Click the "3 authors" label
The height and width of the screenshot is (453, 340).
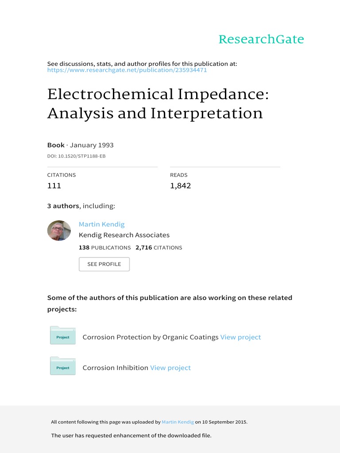coord(63,206)
